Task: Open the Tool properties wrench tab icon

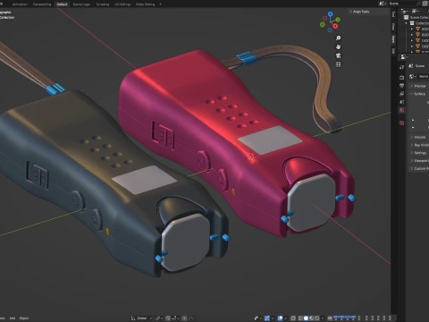Action: click(402, 67)
